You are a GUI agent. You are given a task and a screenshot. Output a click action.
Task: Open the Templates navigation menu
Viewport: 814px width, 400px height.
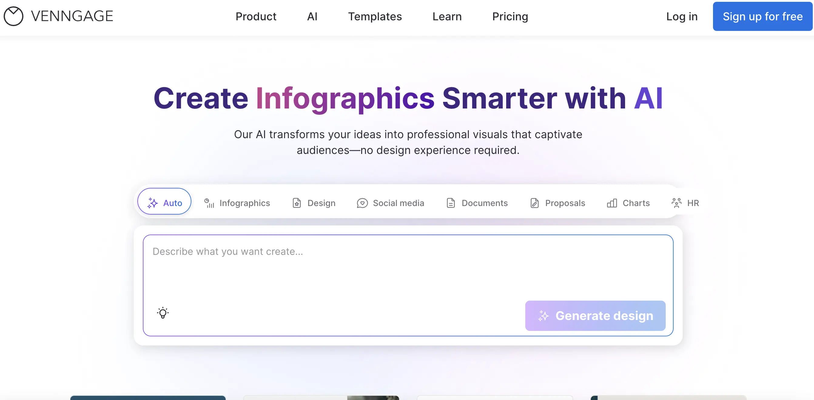point(375,16)
